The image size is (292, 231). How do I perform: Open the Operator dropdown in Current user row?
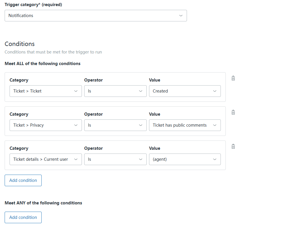[115, 159]
